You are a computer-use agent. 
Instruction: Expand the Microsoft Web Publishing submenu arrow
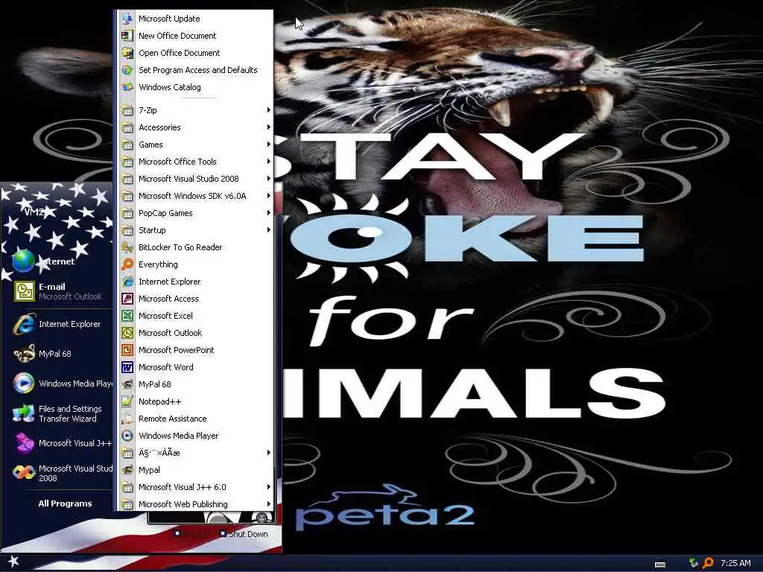point(268,504)
